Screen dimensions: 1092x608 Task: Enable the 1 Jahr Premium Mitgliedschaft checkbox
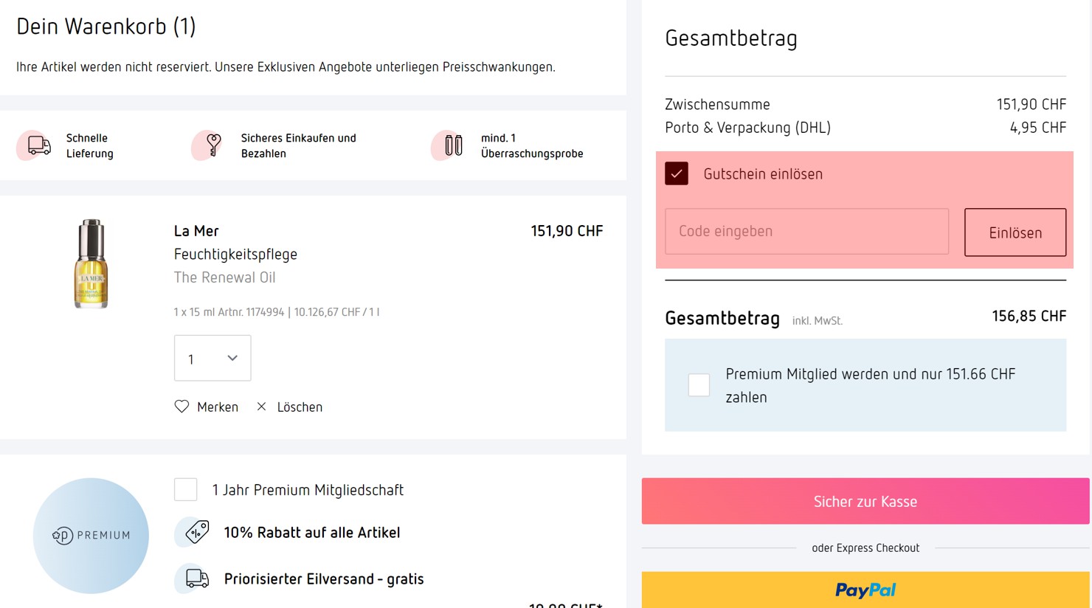[x=186, y=489]
